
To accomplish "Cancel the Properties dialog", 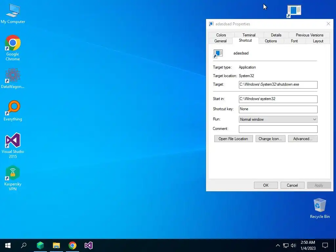I will [292, 185].
